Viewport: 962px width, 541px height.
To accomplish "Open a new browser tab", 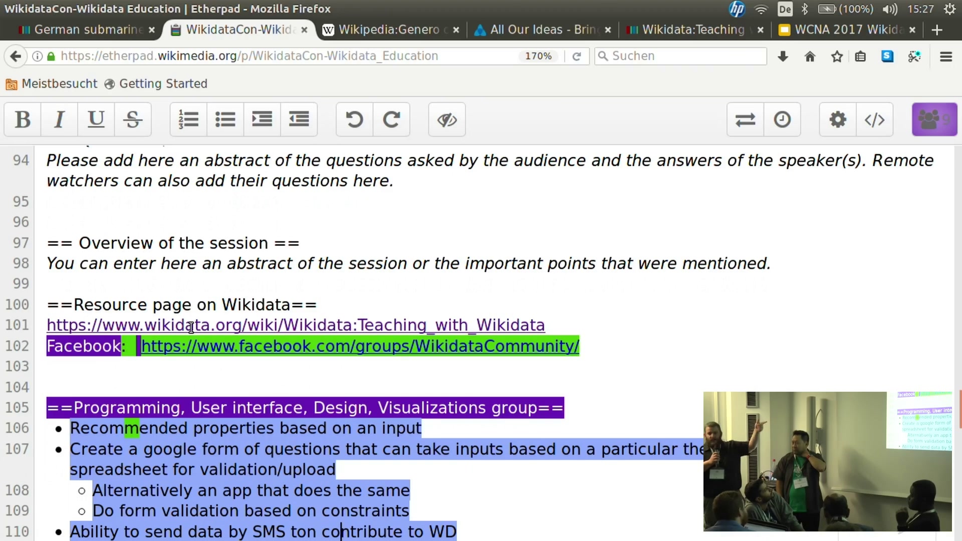I will coord(937,30).
